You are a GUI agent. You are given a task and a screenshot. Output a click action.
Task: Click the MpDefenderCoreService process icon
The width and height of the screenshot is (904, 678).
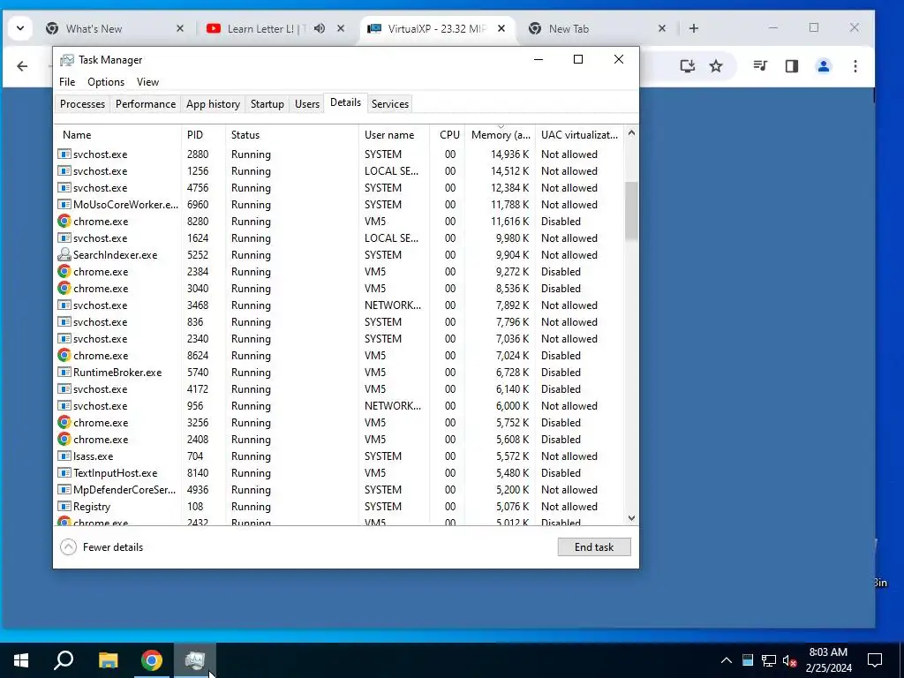(x=64, y=489)
